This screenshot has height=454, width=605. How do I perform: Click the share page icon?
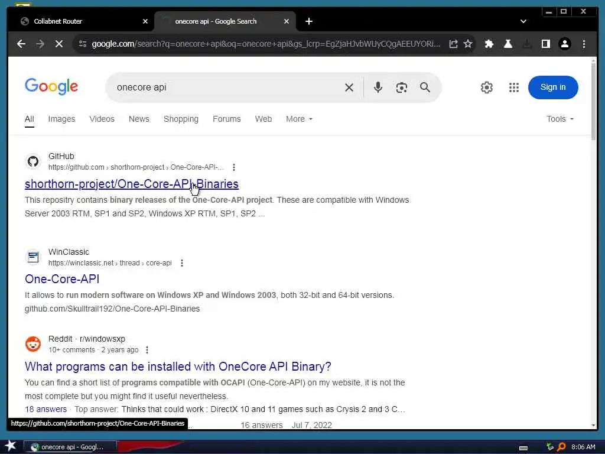coord(453,44)
